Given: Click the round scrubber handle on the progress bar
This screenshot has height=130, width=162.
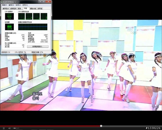Looking at the screenshot, I should point(101,126).
